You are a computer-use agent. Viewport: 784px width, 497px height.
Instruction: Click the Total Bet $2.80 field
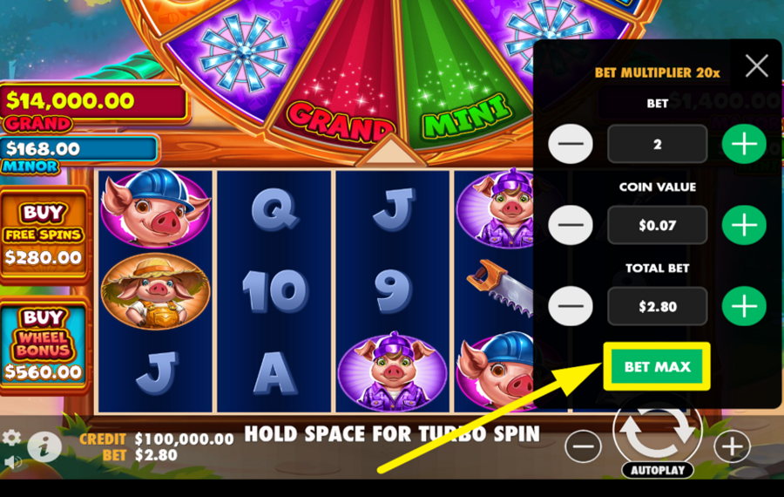(657, 306)
